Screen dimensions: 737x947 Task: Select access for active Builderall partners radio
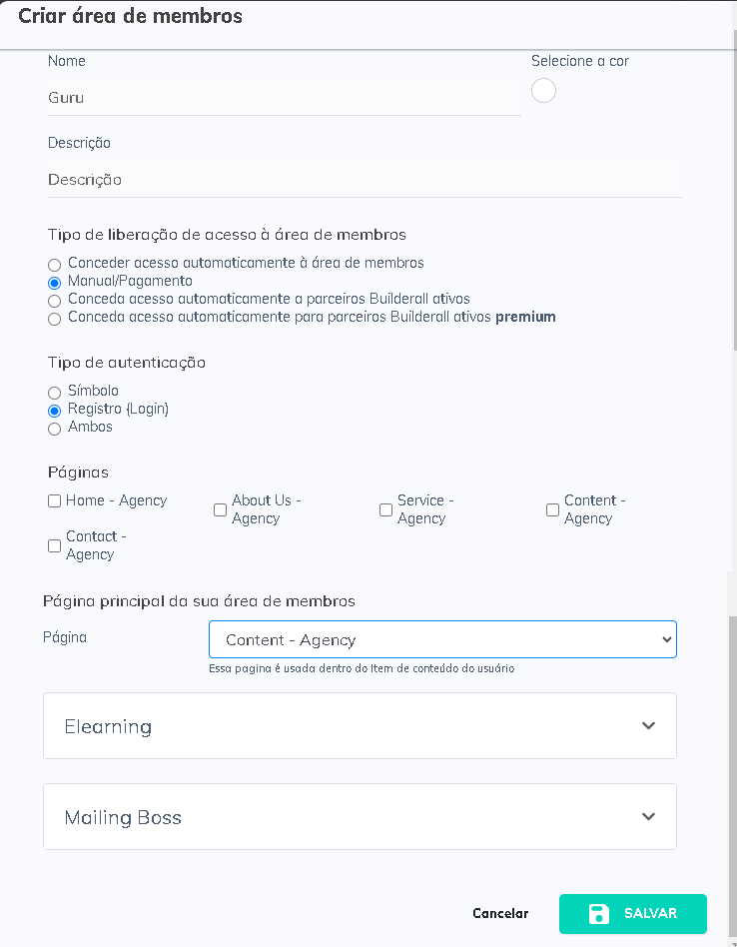coord(55,301)
